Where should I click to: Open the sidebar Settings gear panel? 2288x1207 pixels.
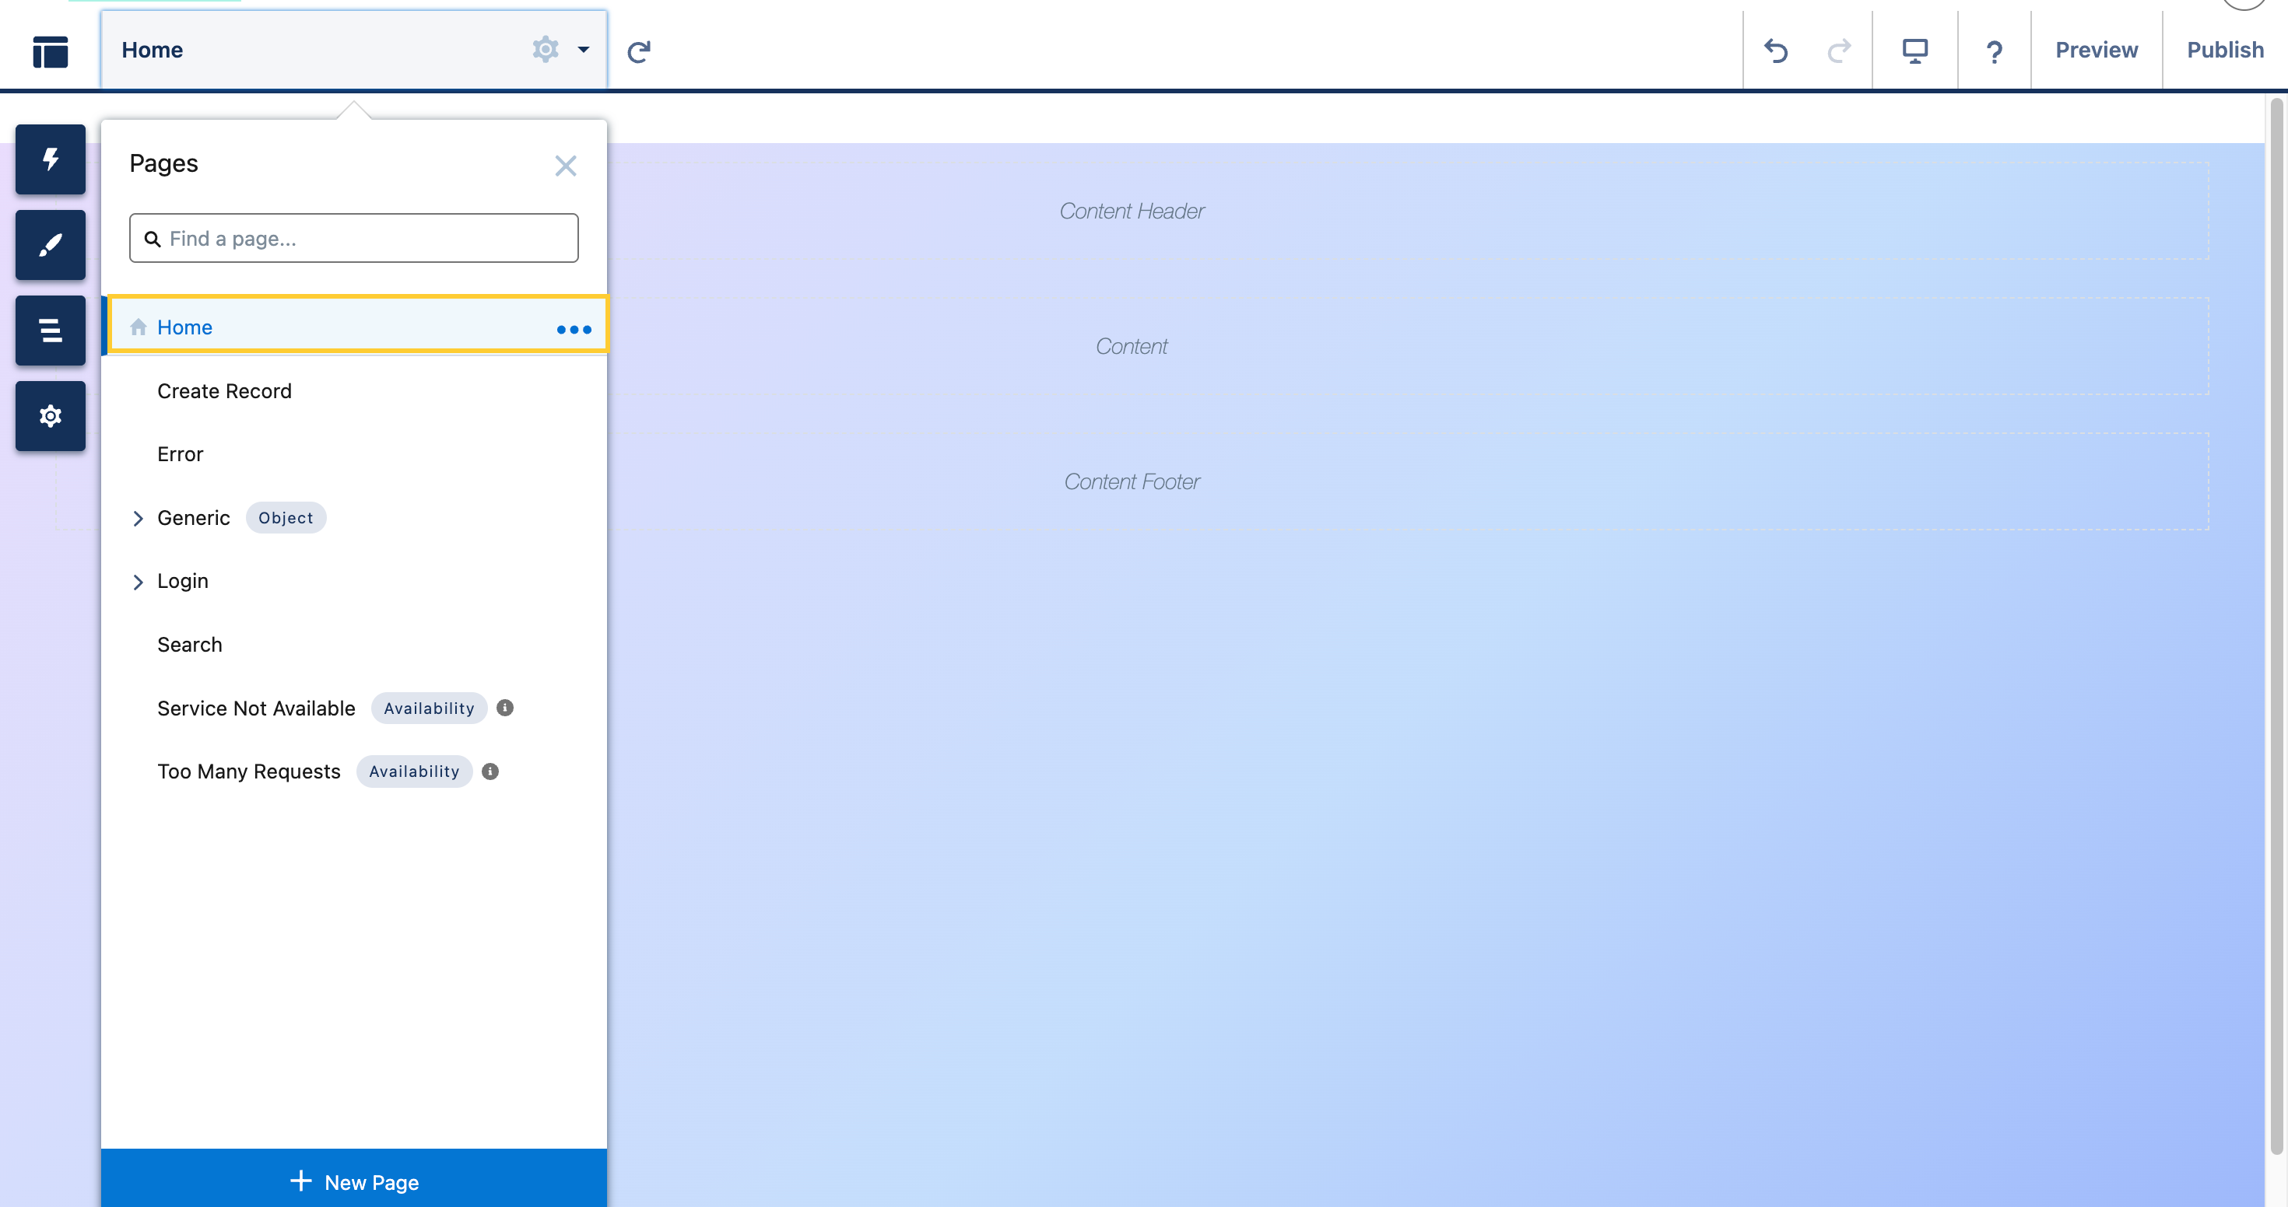[51, 416]
